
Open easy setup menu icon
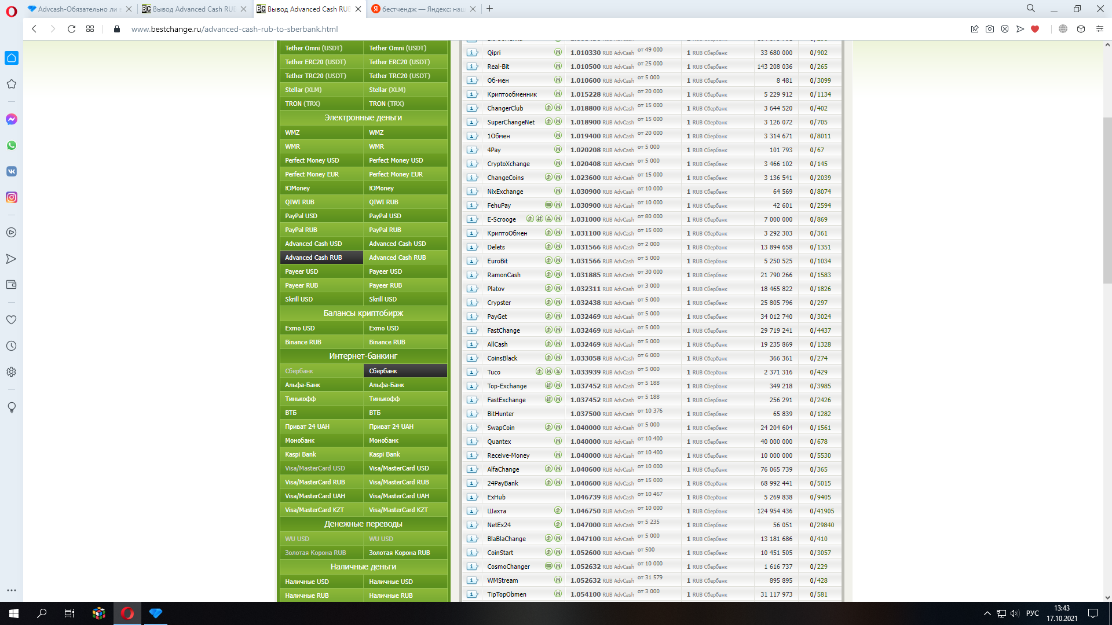(x=1100, y=29)
